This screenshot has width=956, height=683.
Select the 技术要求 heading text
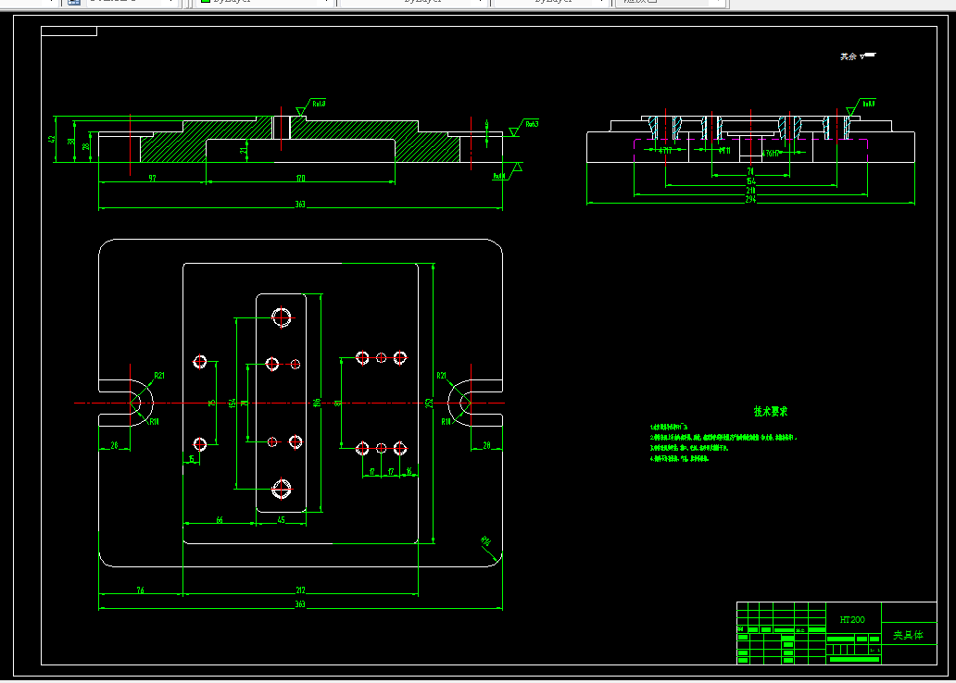(x=770, y=411)
